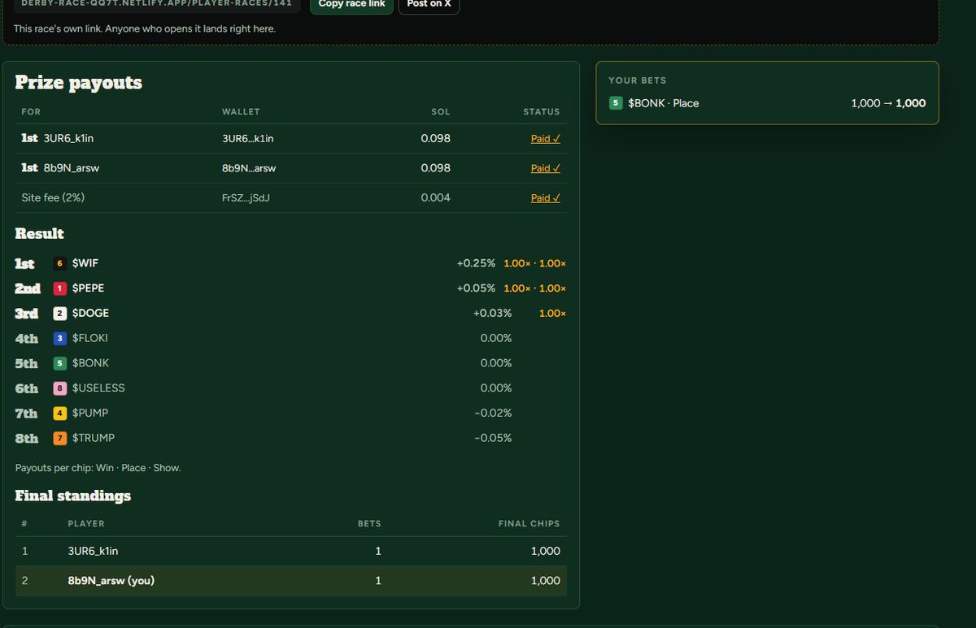Click the $TRUMP number 7 badge
The width and height of the screenshot is (976, 628).
[59, 438]
